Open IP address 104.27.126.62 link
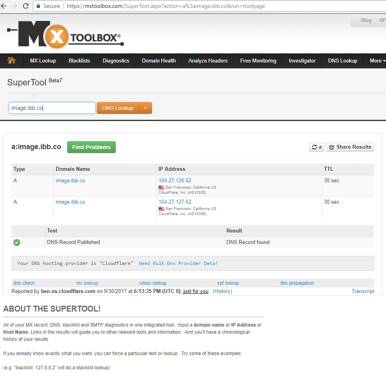Screen dimensions: 386x378 click(175, 180)
